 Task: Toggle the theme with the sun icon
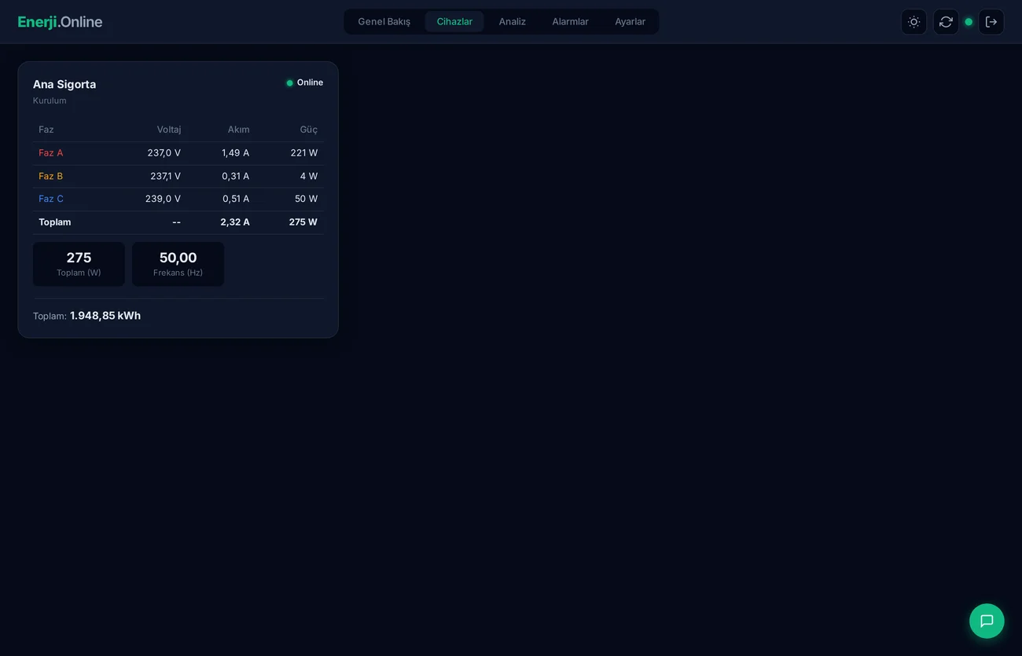[x=913, y=21]
